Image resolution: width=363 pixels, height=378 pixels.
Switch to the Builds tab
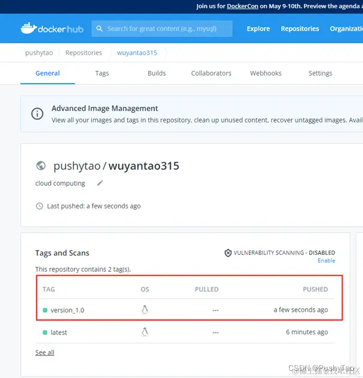[156, 73]
